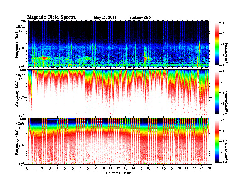Click hour tick label '22' on time axis
249x193 pixels.
194,168
